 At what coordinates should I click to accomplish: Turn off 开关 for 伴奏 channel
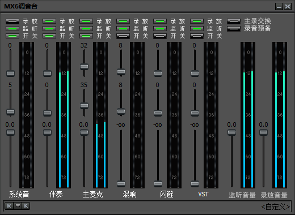pos(49,36)
